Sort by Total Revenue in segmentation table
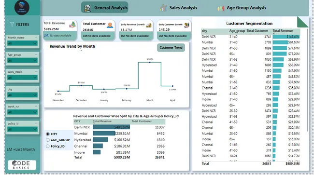This screenshot has height=175, width=314. tap(283, 31)
